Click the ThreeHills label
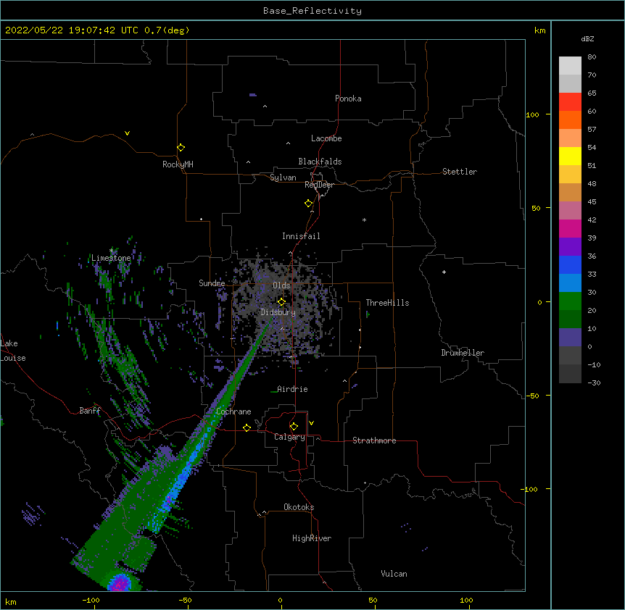This screenshot has width=625, height=610. coord(387,303)
